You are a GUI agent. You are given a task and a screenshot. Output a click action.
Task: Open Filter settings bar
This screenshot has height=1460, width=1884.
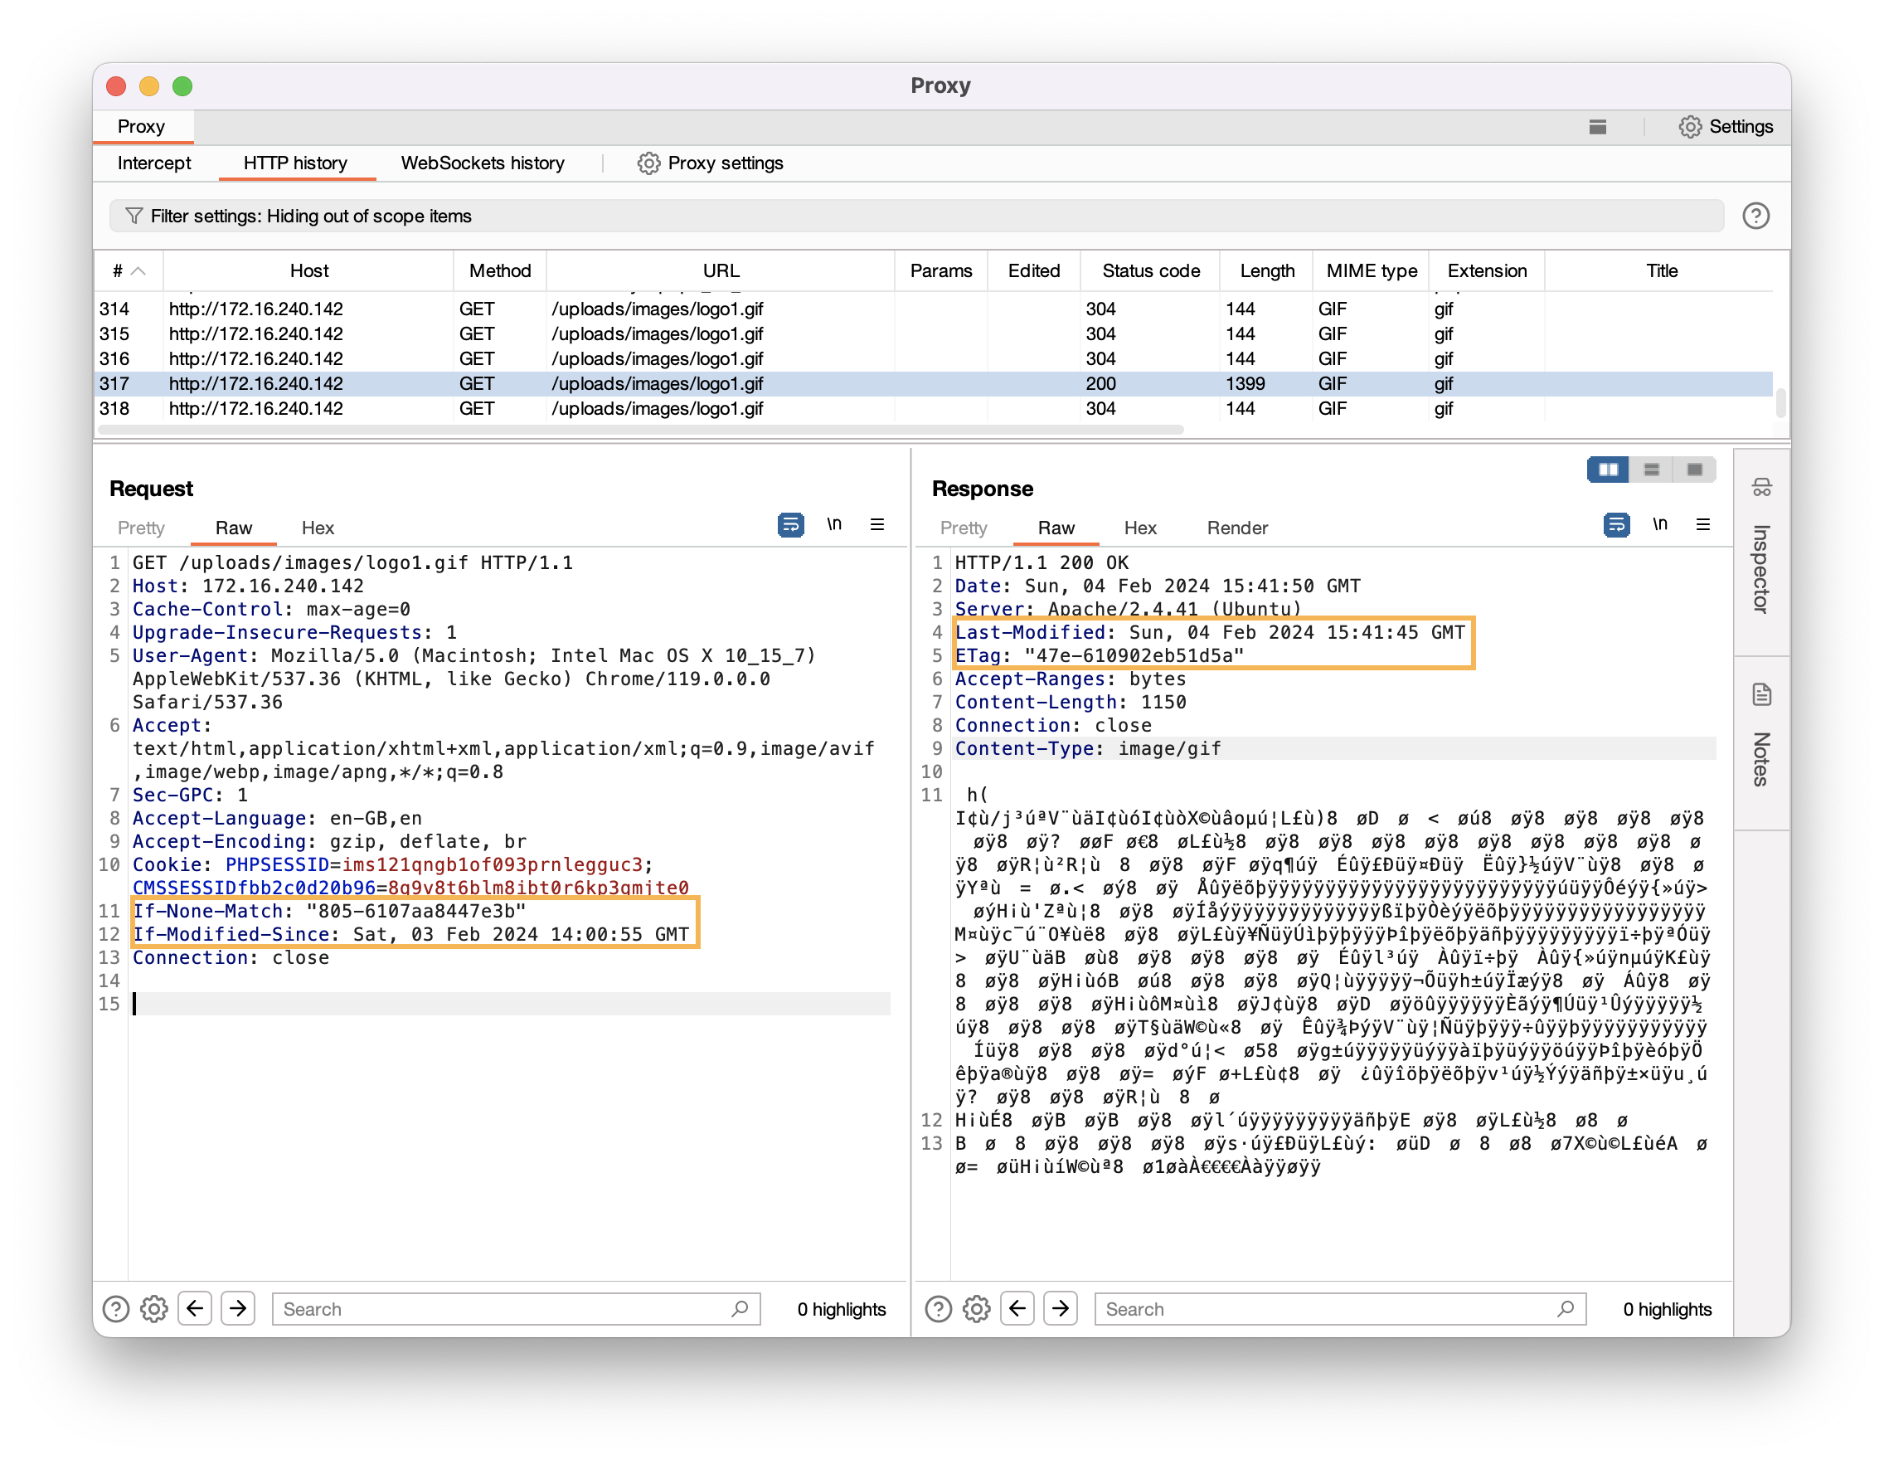tap(916, 216)
